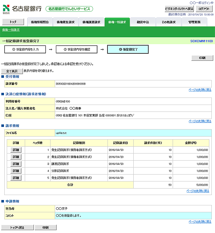
Task: Click the 名古屋銀行 logo icon
Action: coord(6,9)
